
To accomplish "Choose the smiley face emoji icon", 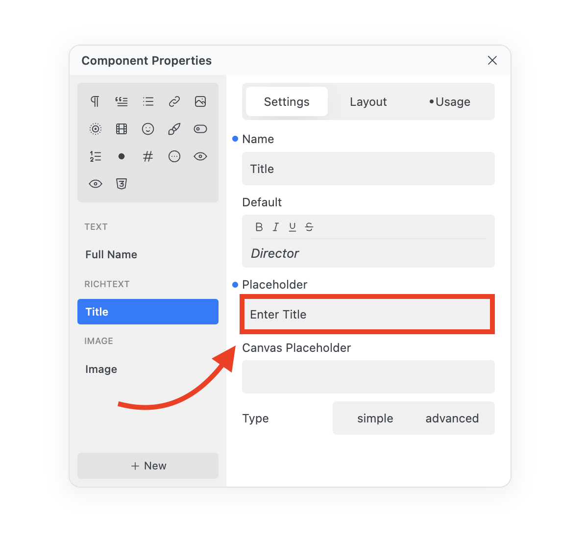I will (148, 129).
